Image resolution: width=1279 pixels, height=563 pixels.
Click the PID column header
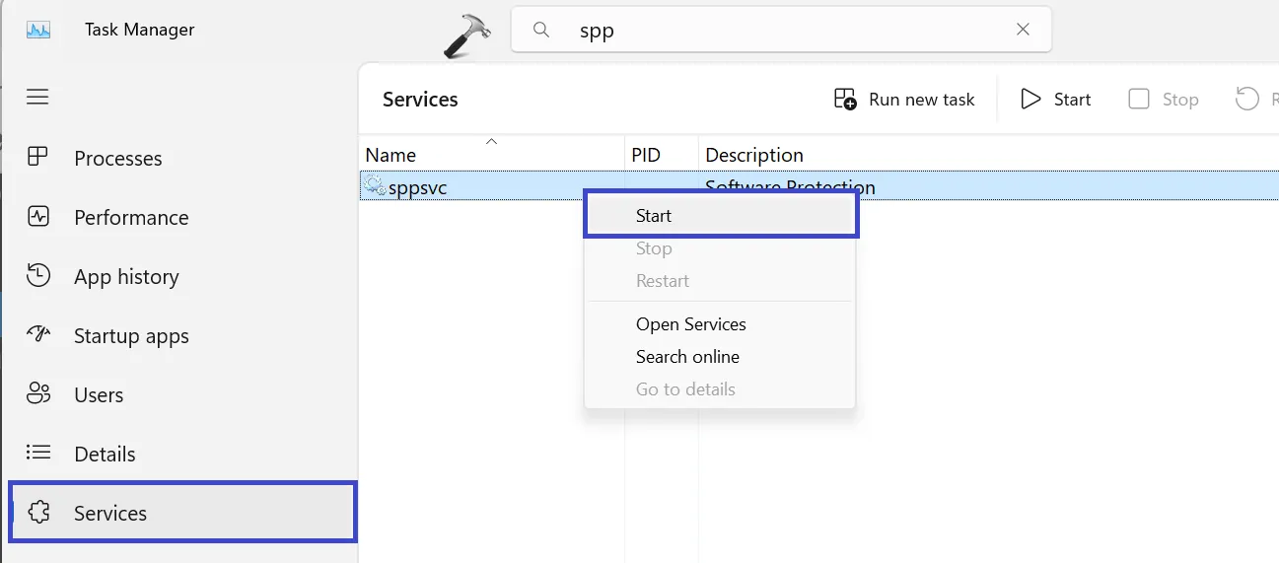[x=646, y=155]
